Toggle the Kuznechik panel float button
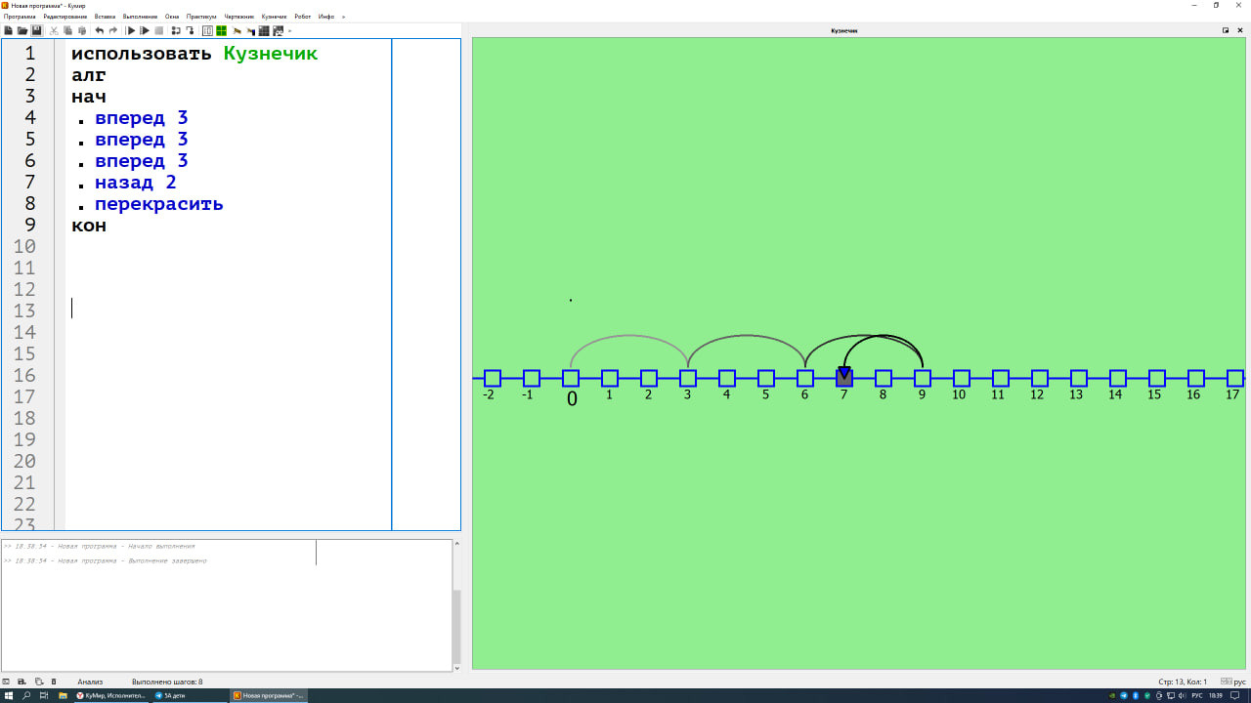Viewport: 1251px width, 703px height. (x=1226, y=30)
